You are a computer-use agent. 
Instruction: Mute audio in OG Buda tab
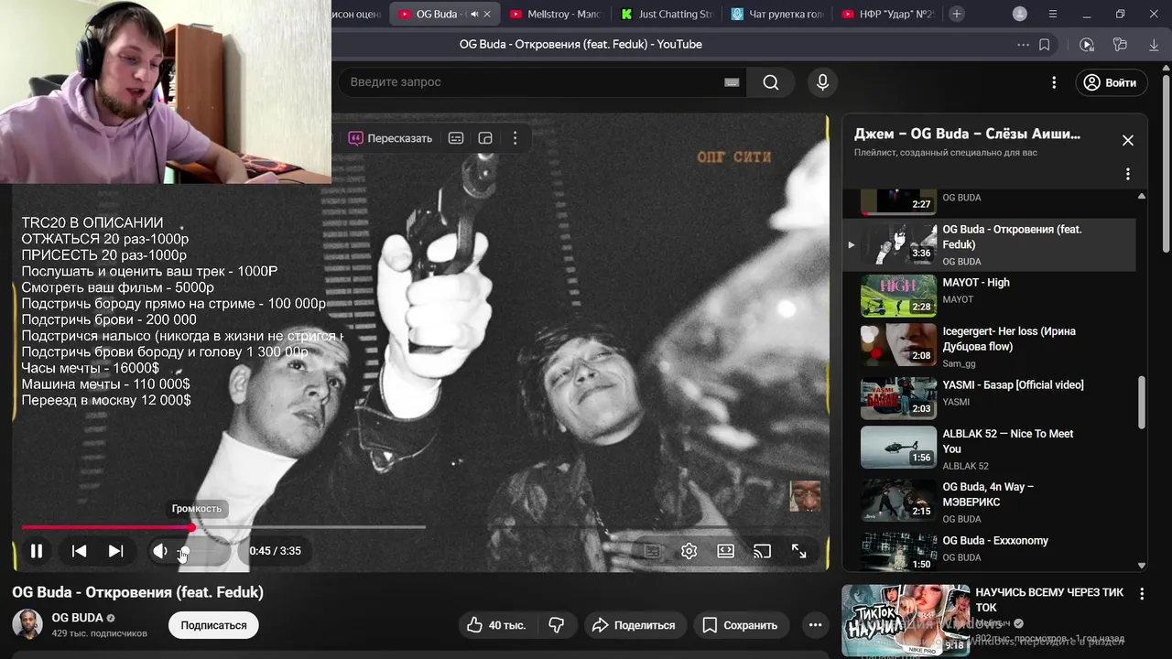473,14
